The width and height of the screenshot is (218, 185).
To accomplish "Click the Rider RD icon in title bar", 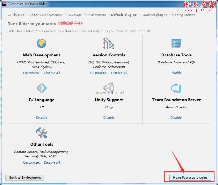I will (x=4, y=4).
